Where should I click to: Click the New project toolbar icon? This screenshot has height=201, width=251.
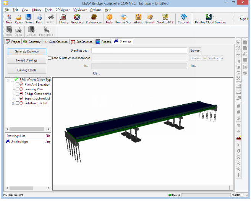tap(9, 19)
